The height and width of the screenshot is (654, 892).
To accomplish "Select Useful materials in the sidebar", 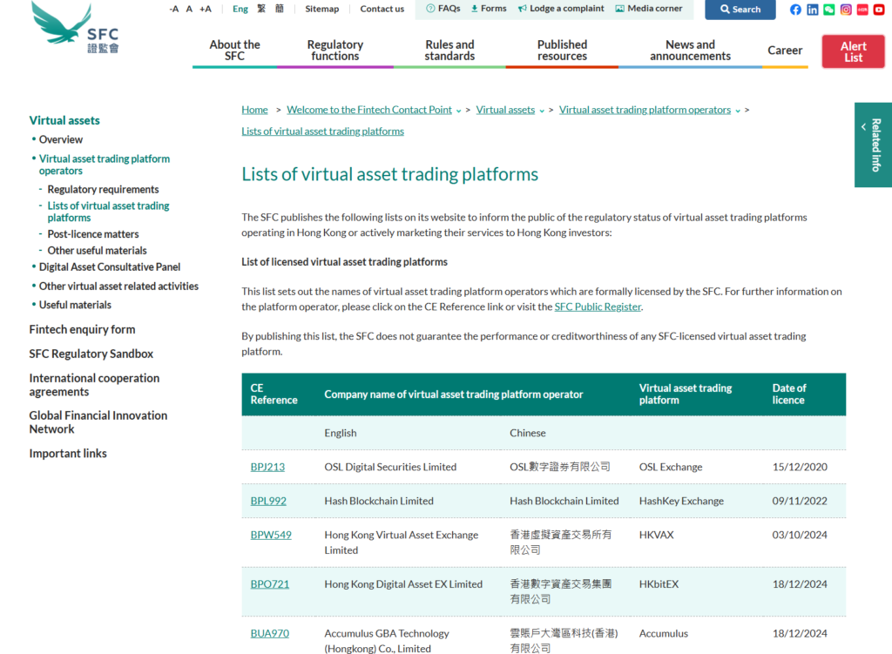I will pos(75,305).
